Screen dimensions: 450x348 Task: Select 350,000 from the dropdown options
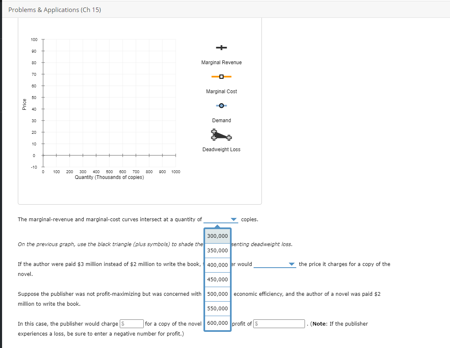[x=218, y=250]
